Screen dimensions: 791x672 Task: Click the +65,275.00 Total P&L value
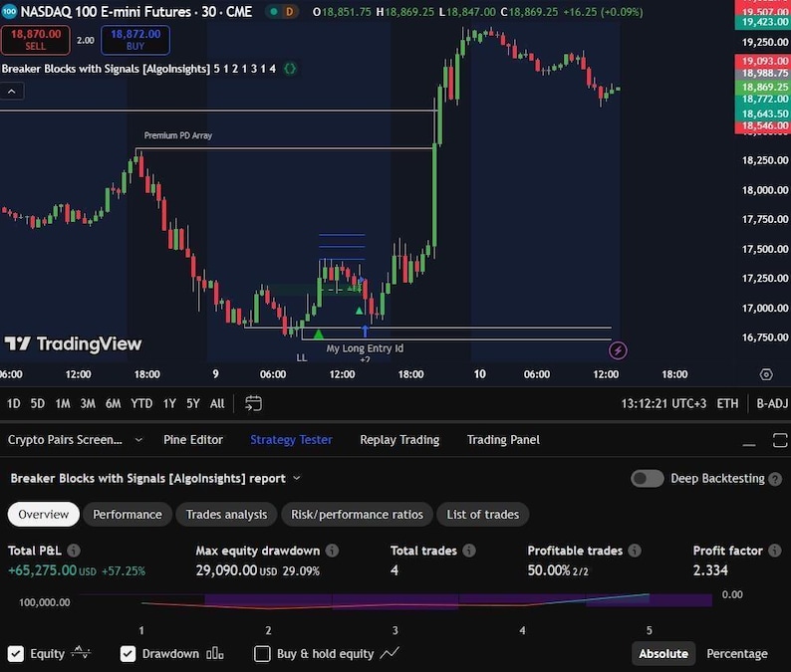43,570
